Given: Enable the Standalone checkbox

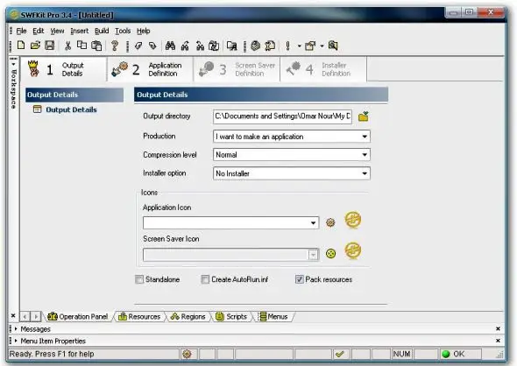Looking at the screenshot, I should [x=139, y=279].
